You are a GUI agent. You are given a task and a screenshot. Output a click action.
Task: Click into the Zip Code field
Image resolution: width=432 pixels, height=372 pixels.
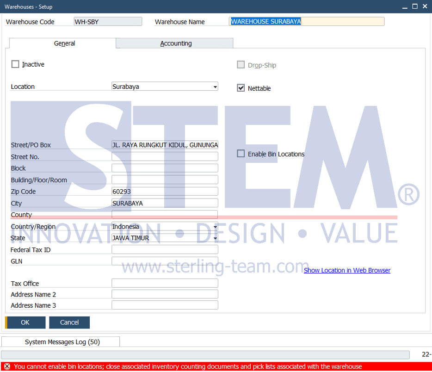click(165, 192)
